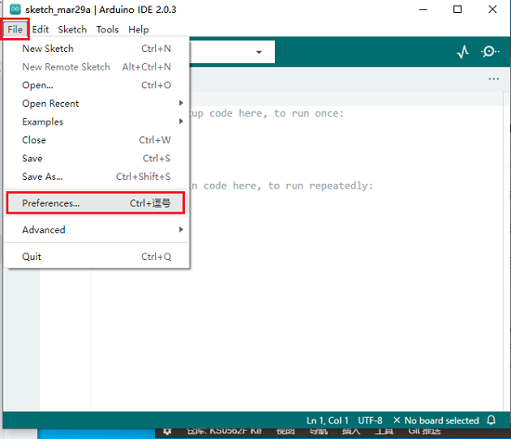This screenshot has height=439, width=511.
Task: Expand the board selector dropdown arrow
Action: click(259, 52)
